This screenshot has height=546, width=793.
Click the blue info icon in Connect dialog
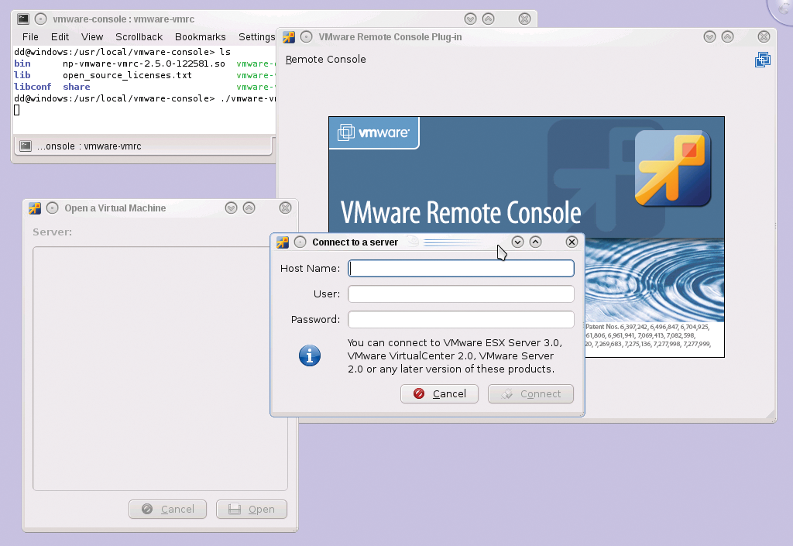point(310,356)
